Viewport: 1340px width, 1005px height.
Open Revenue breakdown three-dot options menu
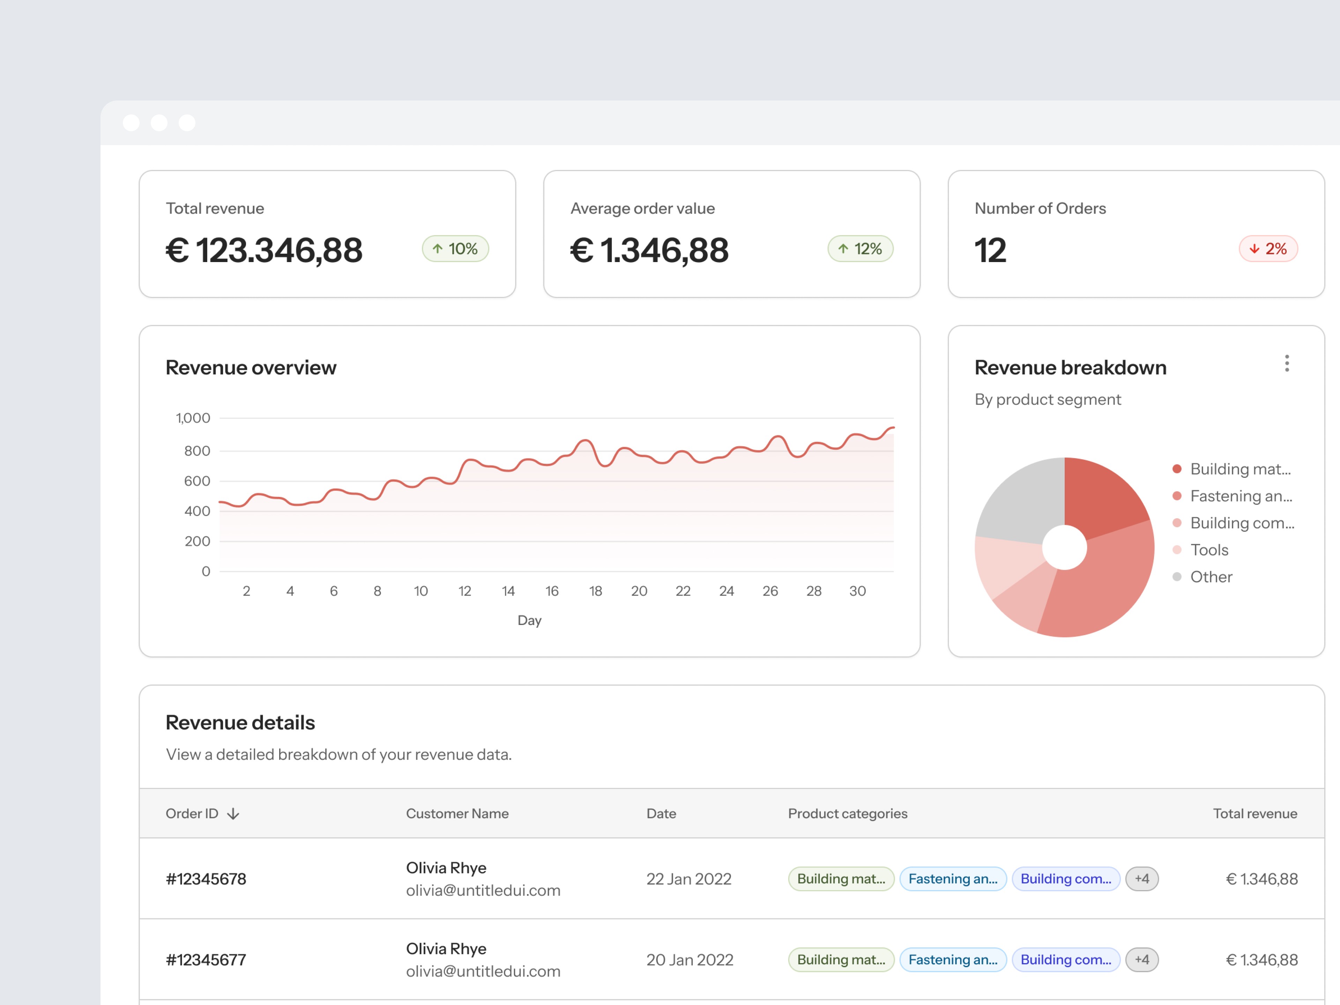pyautogui.click(x=1287, y=364)
